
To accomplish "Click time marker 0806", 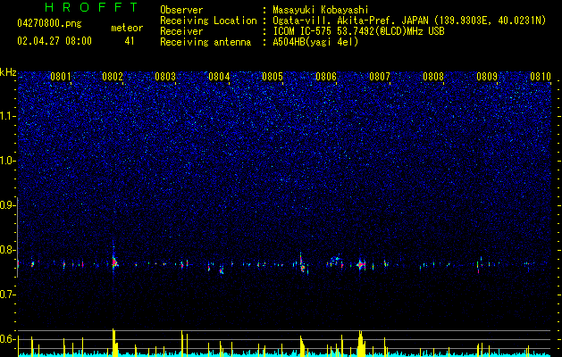I will (x=326, y=77).
